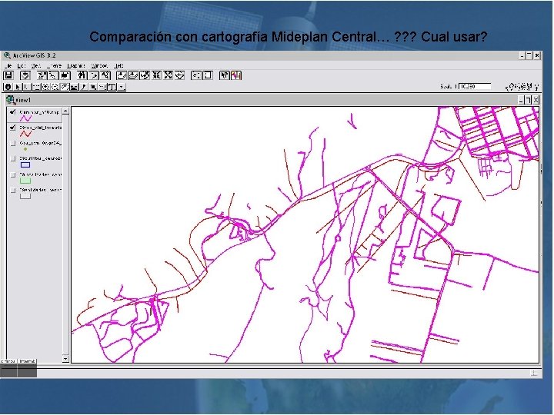This screenshot has width=554, height=415.
Task: Select the Zoom Out magnifier tool
Action: [55, 87]
